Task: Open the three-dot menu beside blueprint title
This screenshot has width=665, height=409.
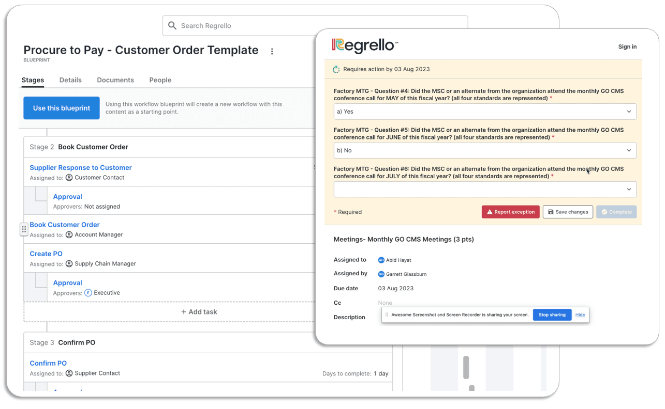Action: point(272,51)
